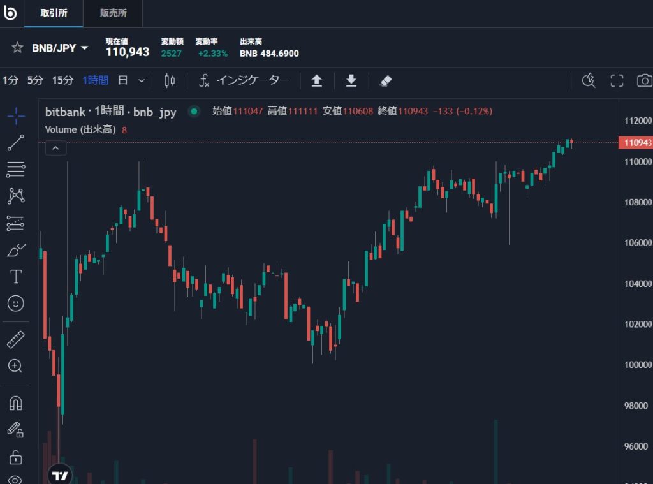Select the text annotation tool
This screenshot has width=653, height=484.
[x=16, y=276]
